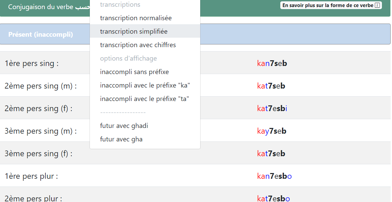Click the "2ème pers sing (f)" row label
The height and width of the screenshot is (202, 392).
point(38,108)
